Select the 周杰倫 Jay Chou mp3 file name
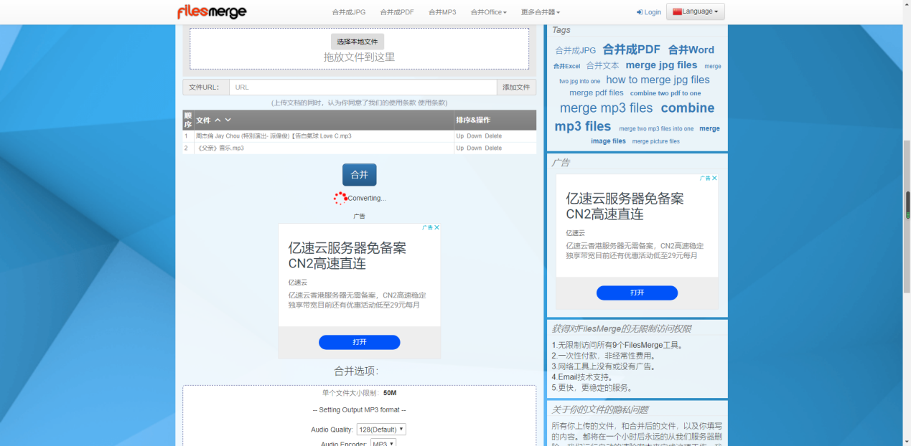 click(x=274, y=136)
